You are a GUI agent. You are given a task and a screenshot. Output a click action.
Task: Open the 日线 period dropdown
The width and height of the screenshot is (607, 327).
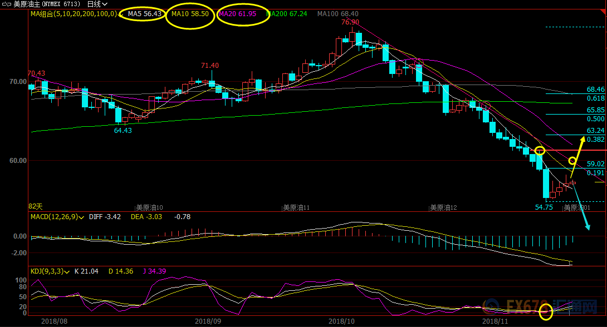(97, 4)
